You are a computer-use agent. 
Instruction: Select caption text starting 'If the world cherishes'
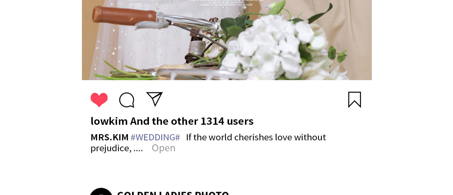pyautogui.click(x=256, y=137)
